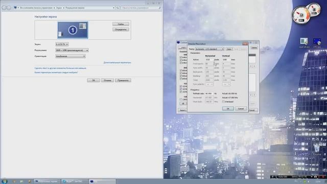Open the Timing dropdown in Detailed Resolution
The width and height of the screenshot is (327, 184).
point(209,49)
